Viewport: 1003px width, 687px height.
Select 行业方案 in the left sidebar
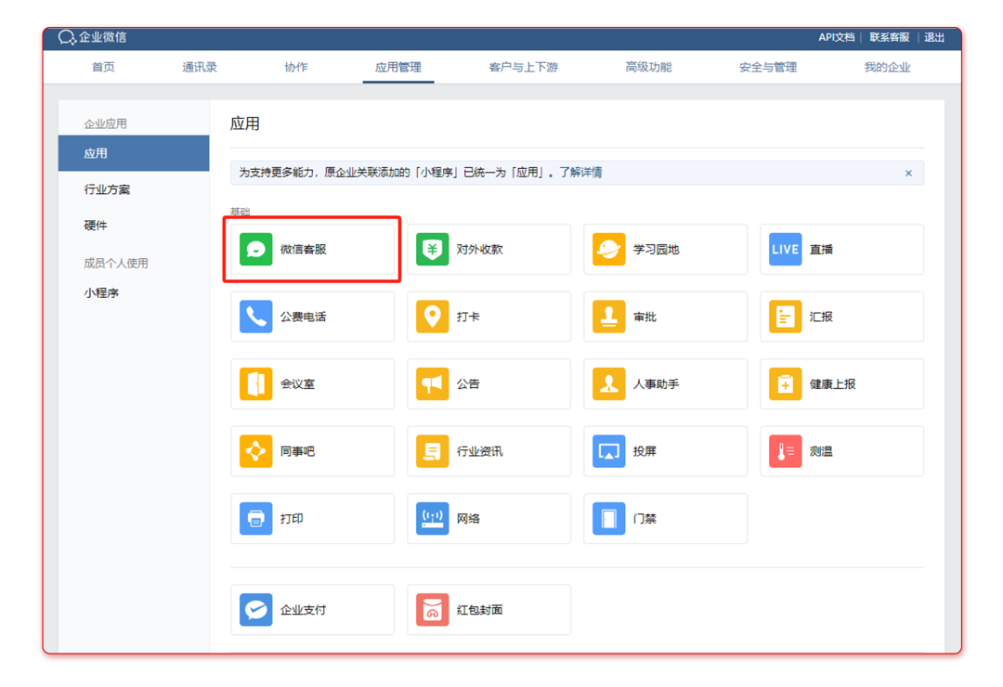point(108,189)
